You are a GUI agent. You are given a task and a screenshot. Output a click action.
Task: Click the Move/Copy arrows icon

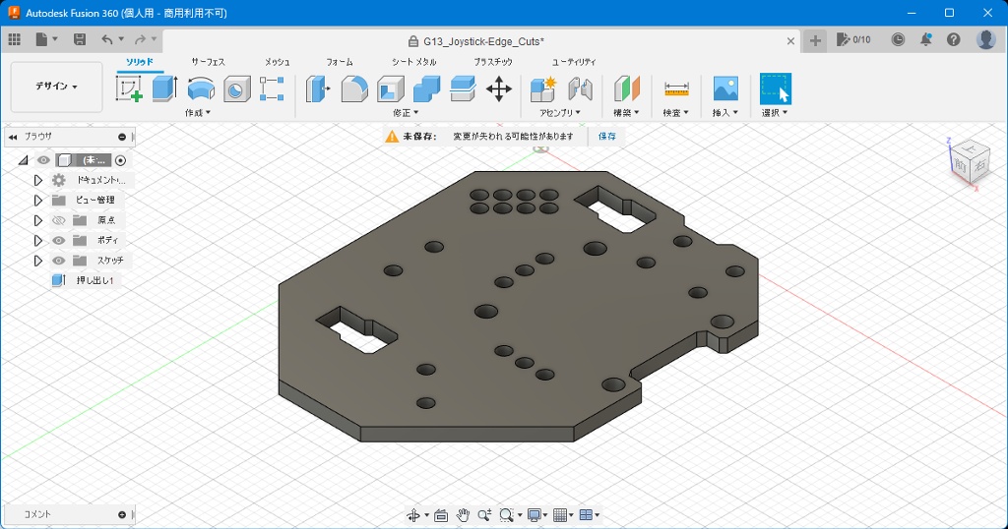pyautogui.click(x=499, y=89)
